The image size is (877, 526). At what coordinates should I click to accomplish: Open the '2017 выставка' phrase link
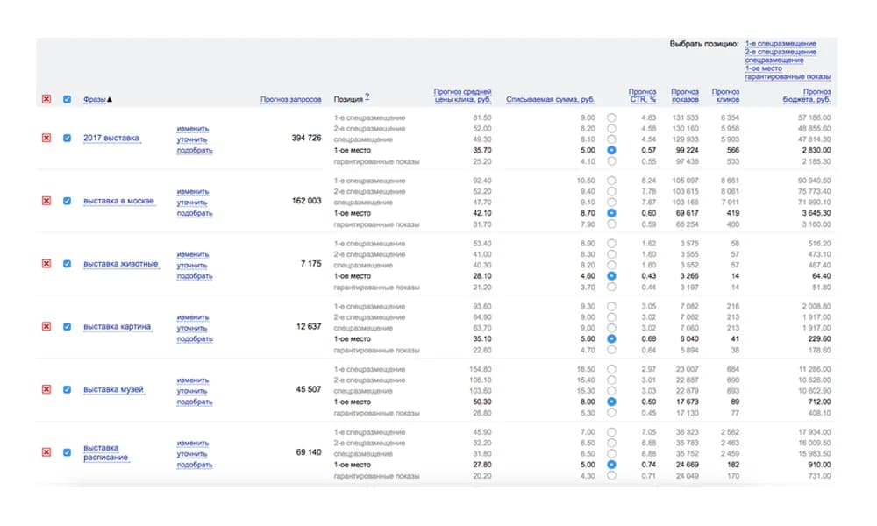111,138
